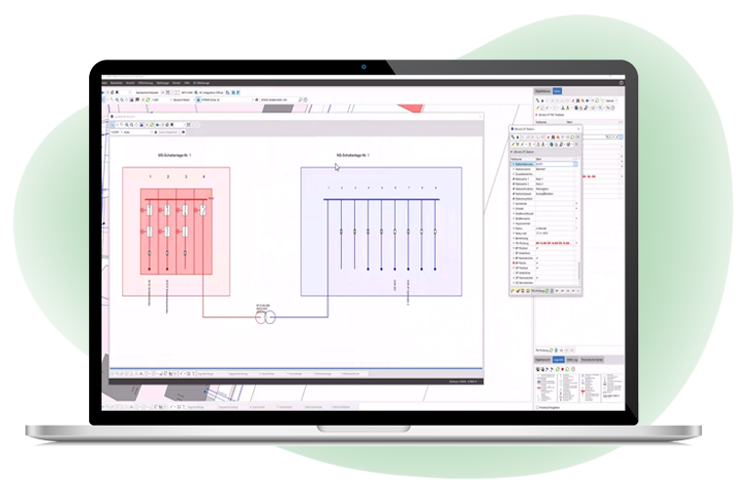Click the folder icon at the Station panel bottom-left

pos(513,291)
